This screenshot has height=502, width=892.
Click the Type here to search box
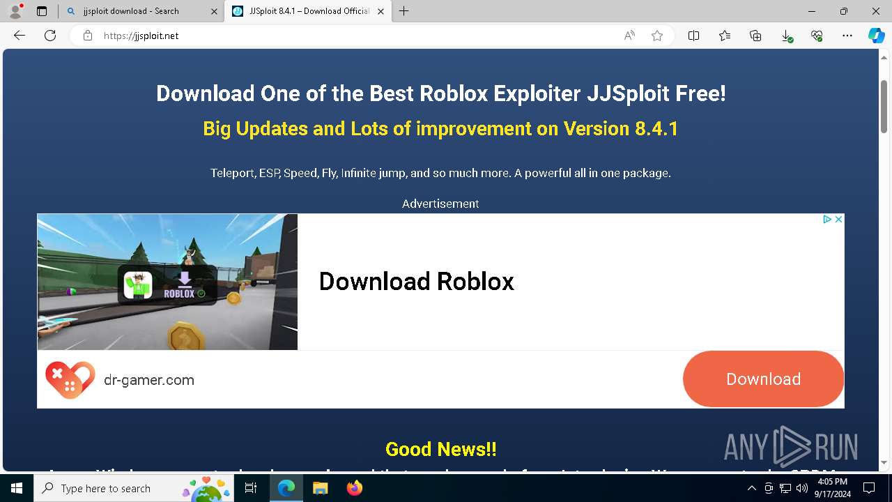pos(134,488)
